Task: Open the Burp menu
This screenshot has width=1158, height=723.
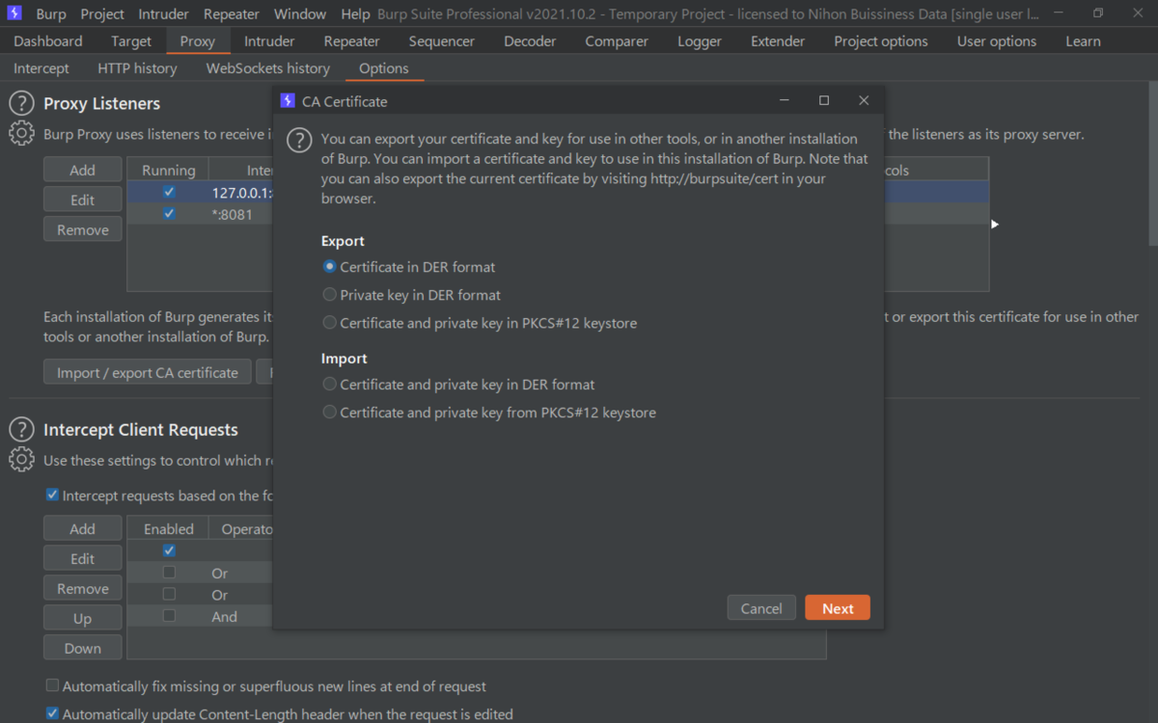Action: coord(51,14)
